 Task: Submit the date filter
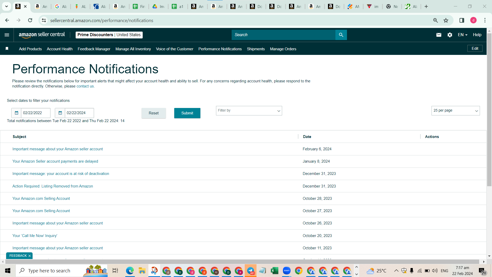tap(187, 113)
